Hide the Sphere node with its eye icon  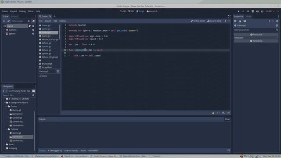[x=33, y=34]
